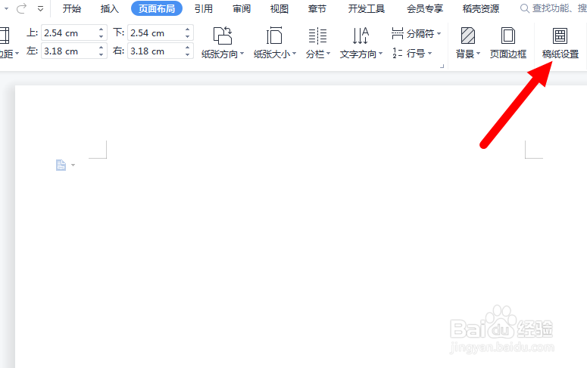The image size is (587, 368).
Task: Decrease the top margin 上 value
Action: point(101,36)
